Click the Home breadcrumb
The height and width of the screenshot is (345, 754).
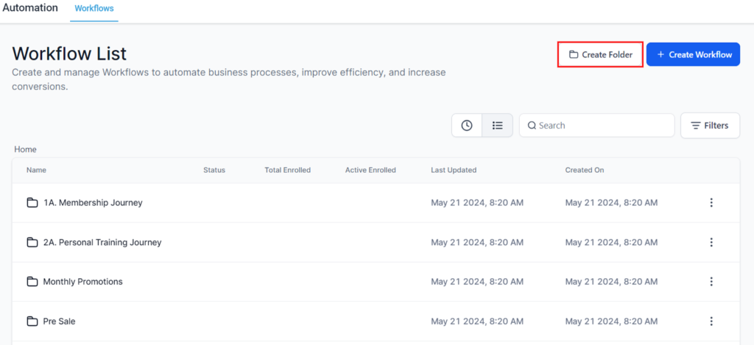tap(25, 149)
